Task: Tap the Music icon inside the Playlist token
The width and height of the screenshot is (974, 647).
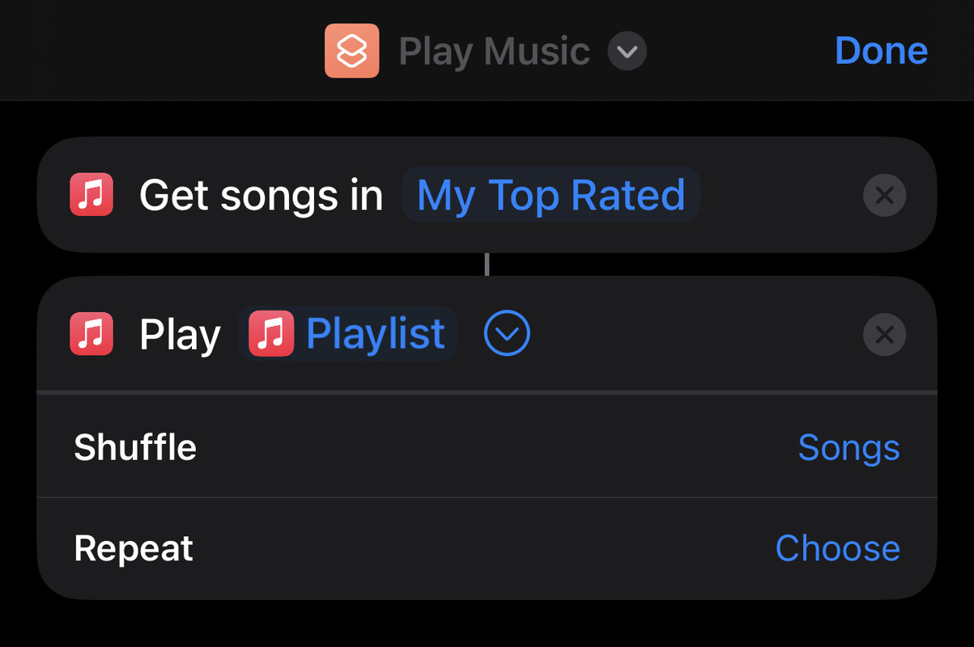Action: (271, 334)
